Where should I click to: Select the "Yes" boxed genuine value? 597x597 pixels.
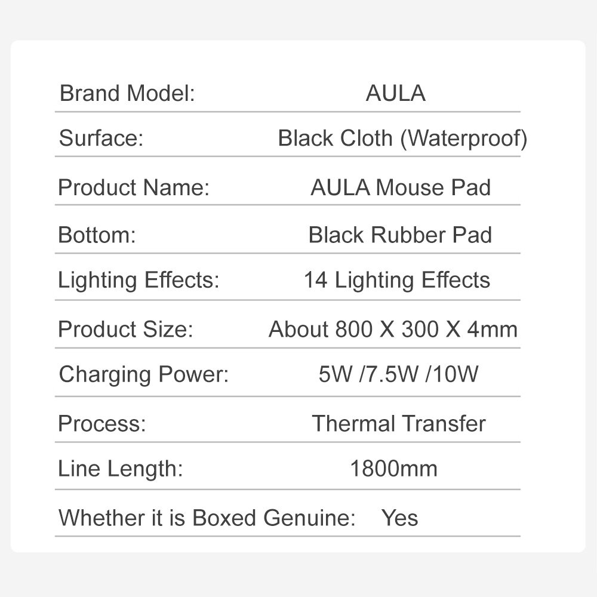(399, 518)
